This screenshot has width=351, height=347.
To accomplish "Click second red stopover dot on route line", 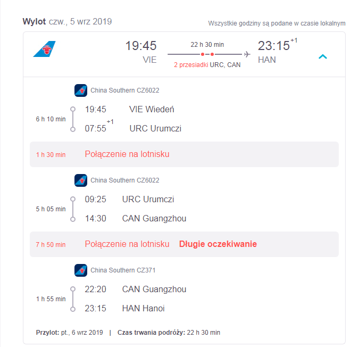I will tap(212, 54).
